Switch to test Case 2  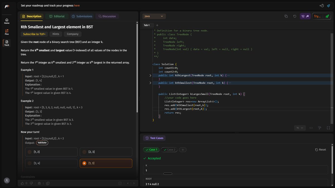pos(169,150)
